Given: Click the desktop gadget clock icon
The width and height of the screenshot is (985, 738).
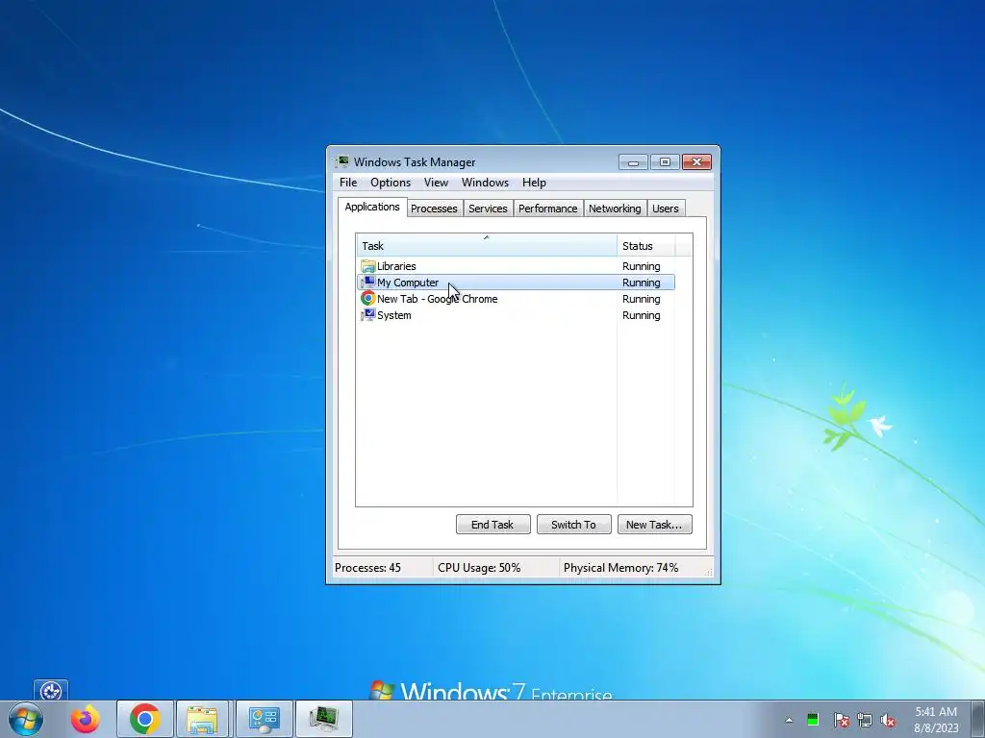Looking at the screenshot, I should pyautogui.click(x=51, y=691).
